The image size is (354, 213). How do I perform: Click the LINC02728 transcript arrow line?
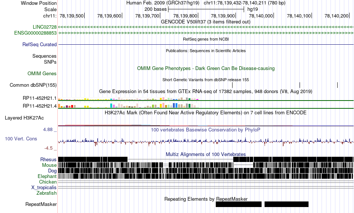(206, 27)
